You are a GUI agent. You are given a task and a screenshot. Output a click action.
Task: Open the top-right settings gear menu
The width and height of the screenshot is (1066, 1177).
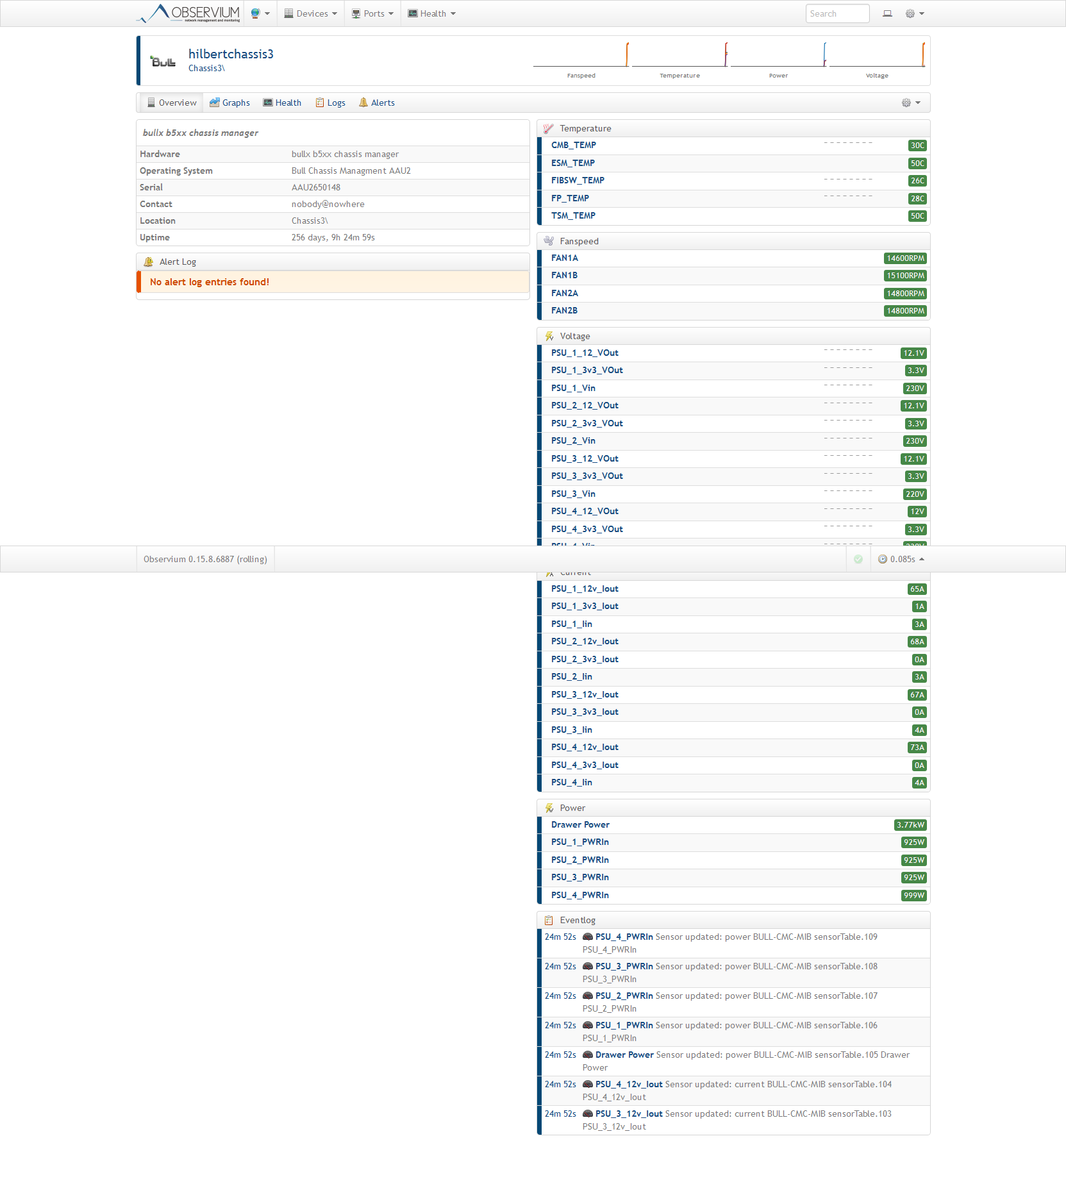[915, 13]
